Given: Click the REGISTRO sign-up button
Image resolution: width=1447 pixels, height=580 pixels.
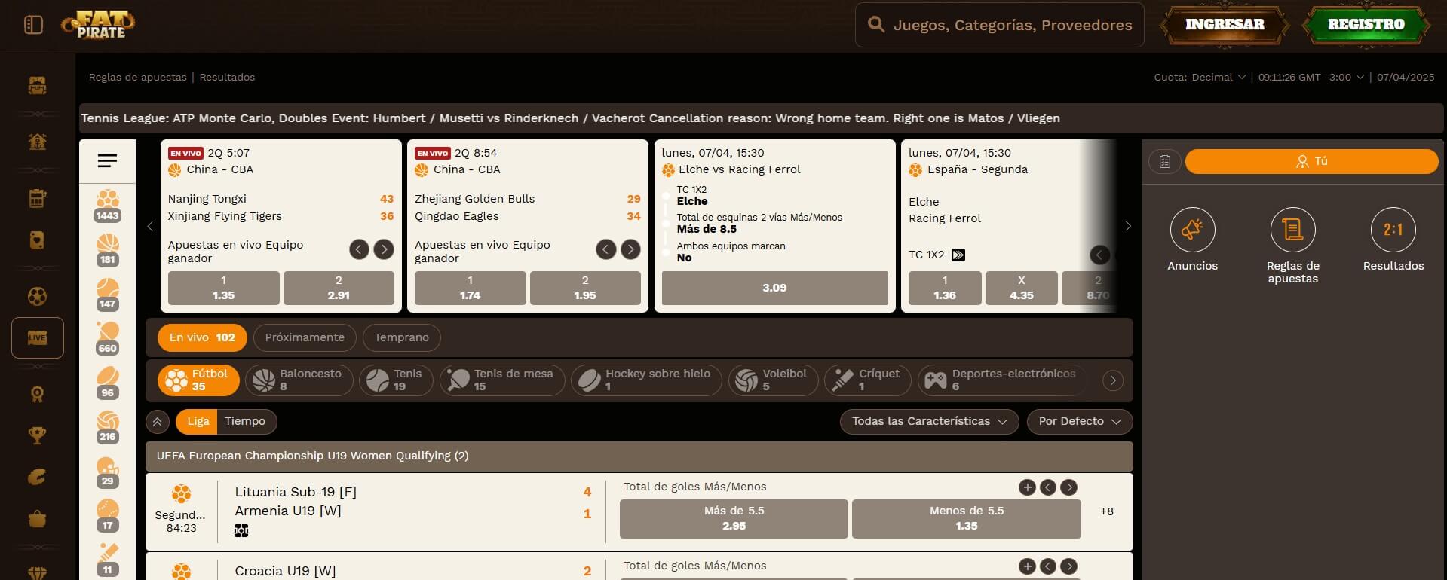Looking at the screenshot, I should tap(1366, 25).
